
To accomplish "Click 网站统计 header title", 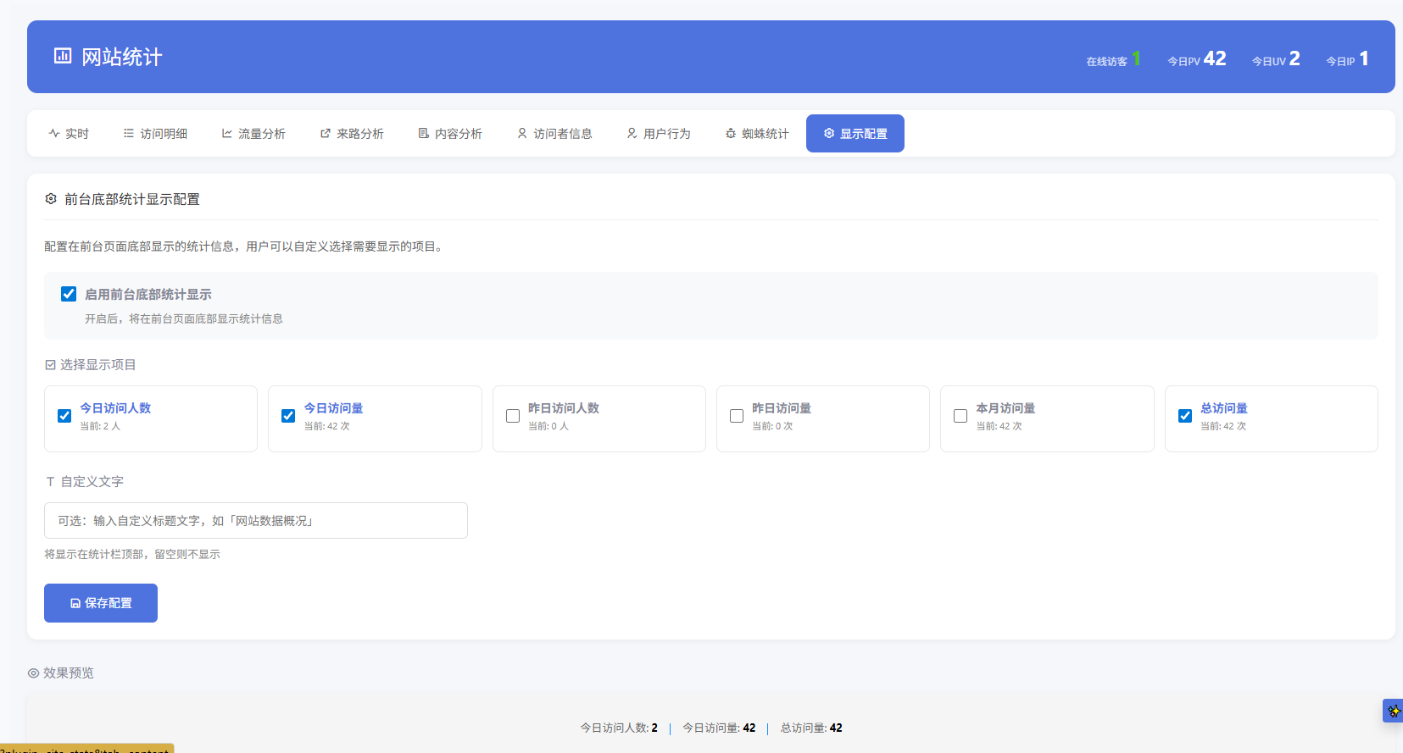I will [121, 57].
